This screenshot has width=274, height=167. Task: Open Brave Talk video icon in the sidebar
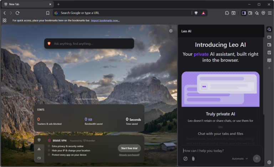pos(269,37)
